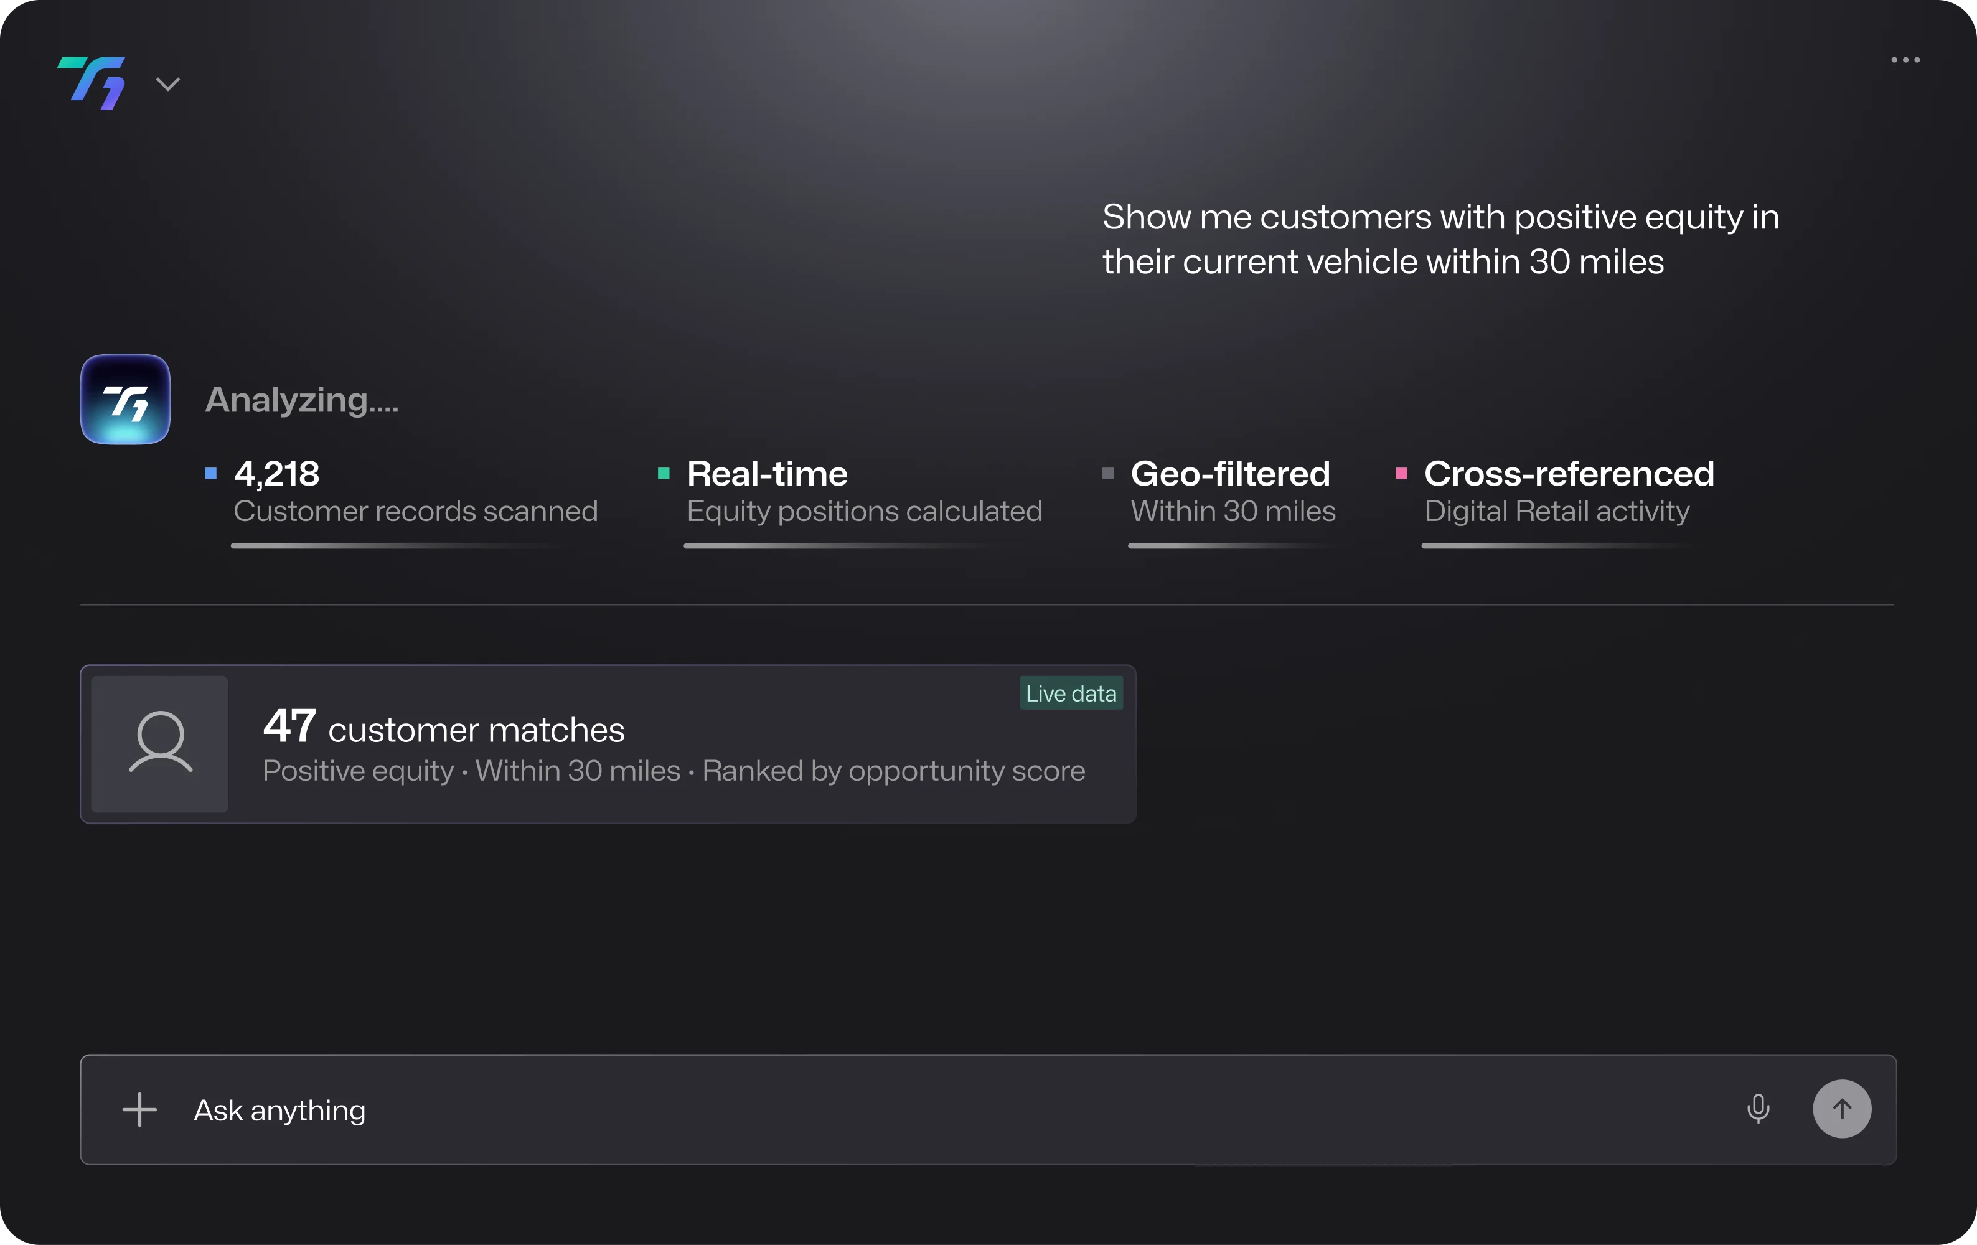Click the person icon in the matches card

click(x=160, y=743)
